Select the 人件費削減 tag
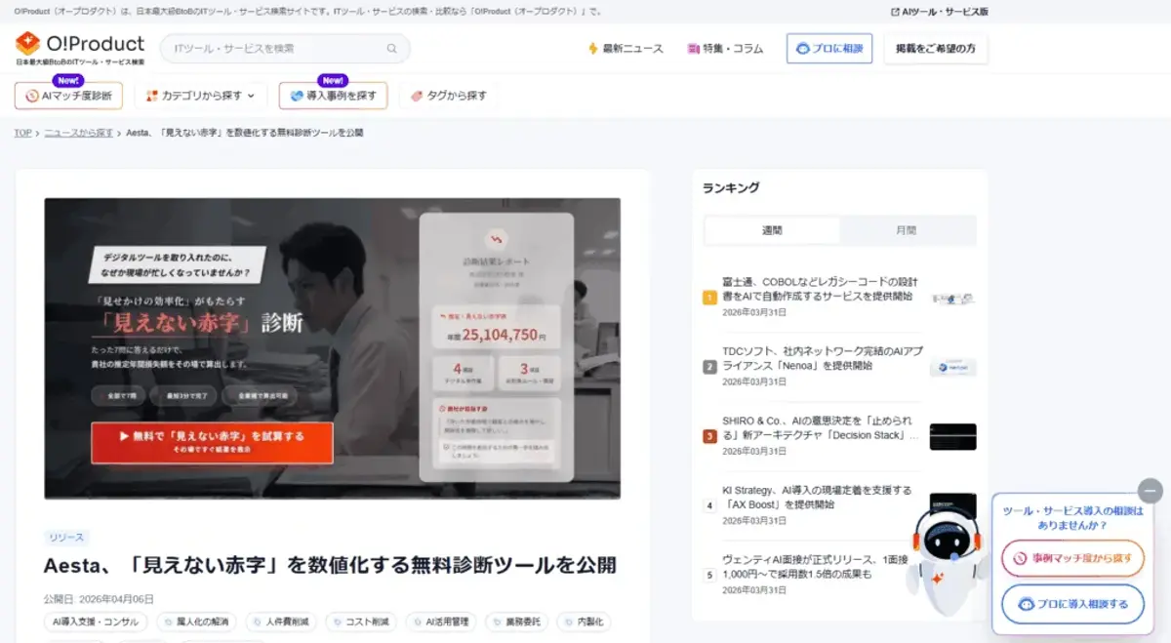1171x643 pixels. (x=281, y=622)
